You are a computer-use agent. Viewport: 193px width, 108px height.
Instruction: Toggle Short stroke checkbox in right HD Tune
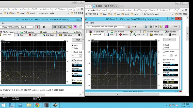click(x=164, y=52)
